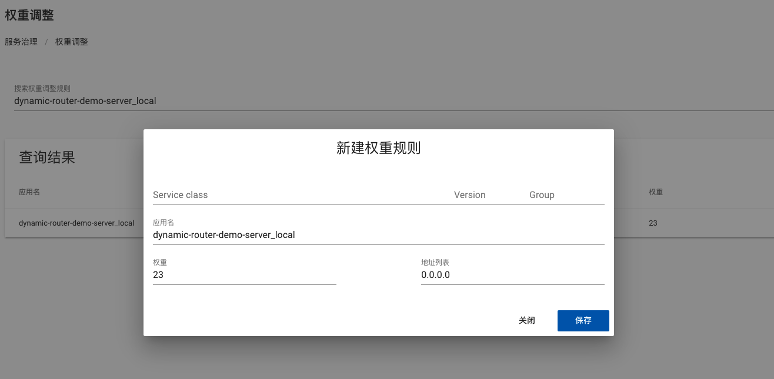Focus the 搜索权重调整规则 search field

click(394, 100)
